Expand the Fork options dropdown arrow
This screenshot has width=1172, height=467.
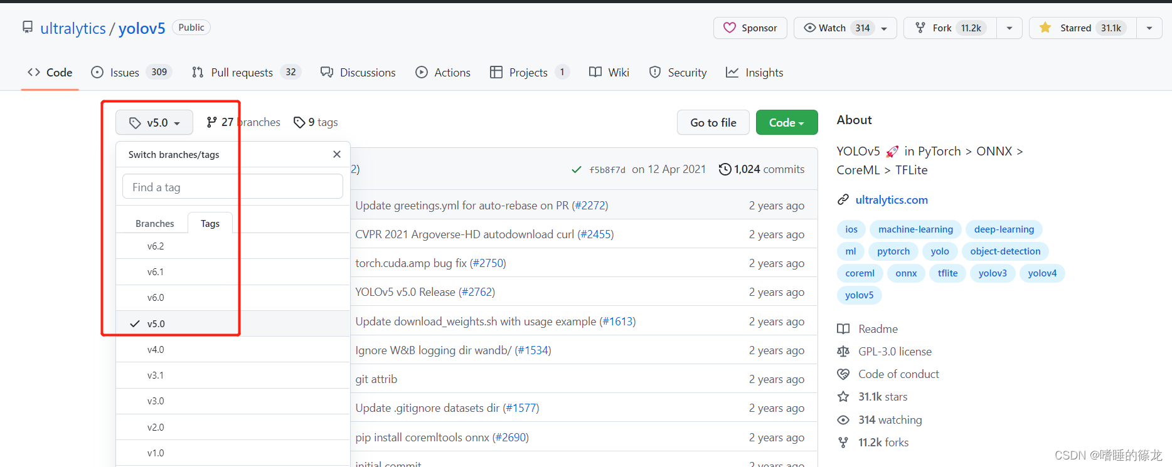(x=1010, y=28)
